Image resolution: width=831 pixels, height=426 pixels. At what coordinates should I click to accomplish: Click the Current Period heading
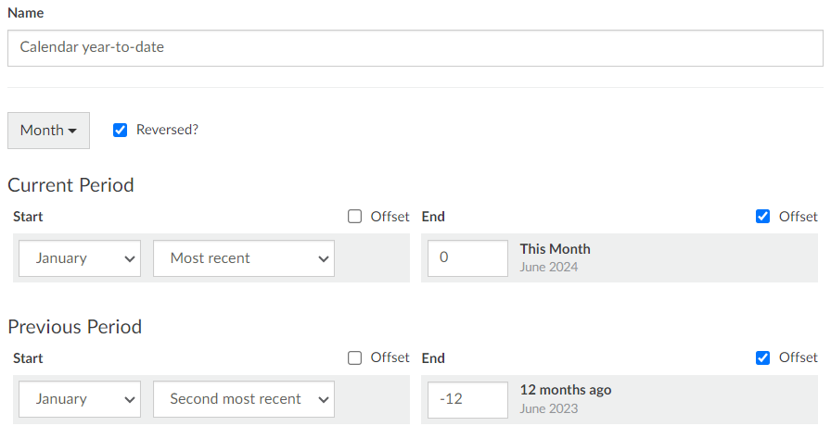[x=71, y=185]
